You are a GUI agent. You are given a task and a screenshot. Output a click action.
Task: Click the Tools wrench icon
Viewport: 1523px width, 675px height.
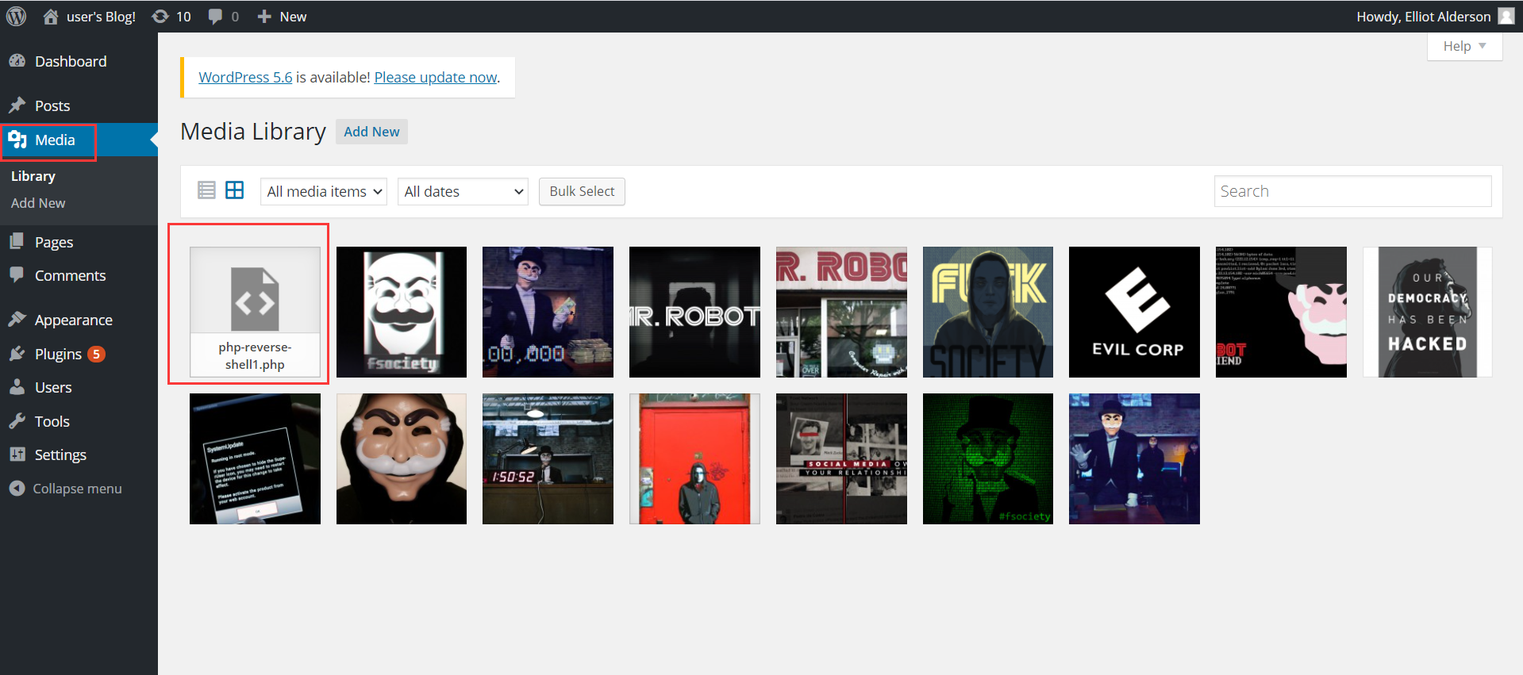(x=17, y=421)
